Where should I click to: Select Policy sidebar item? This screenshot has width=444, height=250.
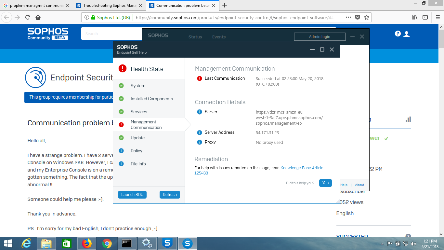149,151
